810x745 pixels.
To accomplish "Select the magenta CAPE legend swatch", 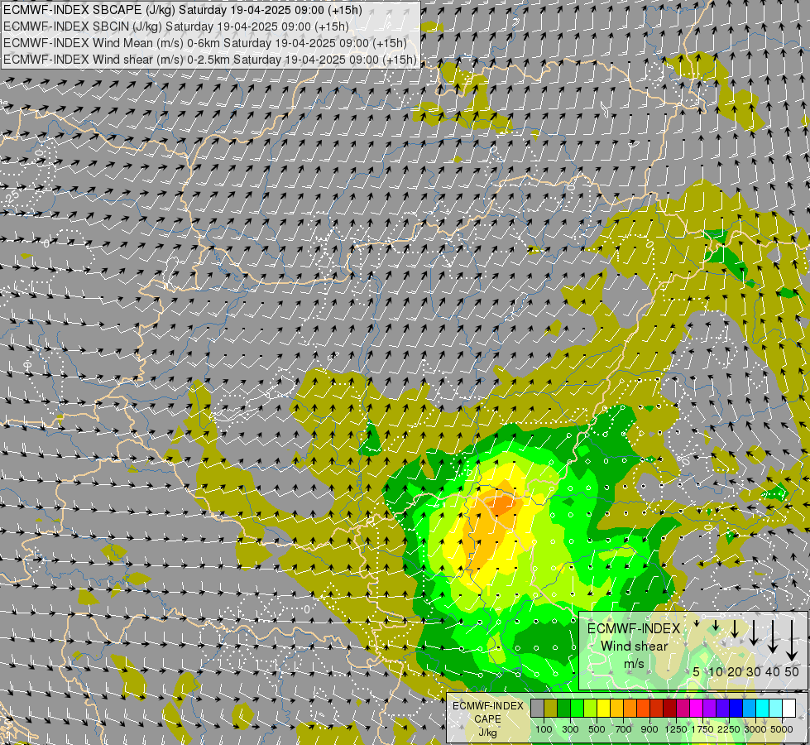I will [697, 708].
